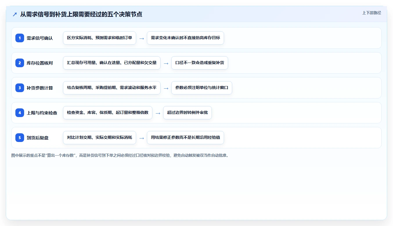Select step number 2 badge

[20, 63]
